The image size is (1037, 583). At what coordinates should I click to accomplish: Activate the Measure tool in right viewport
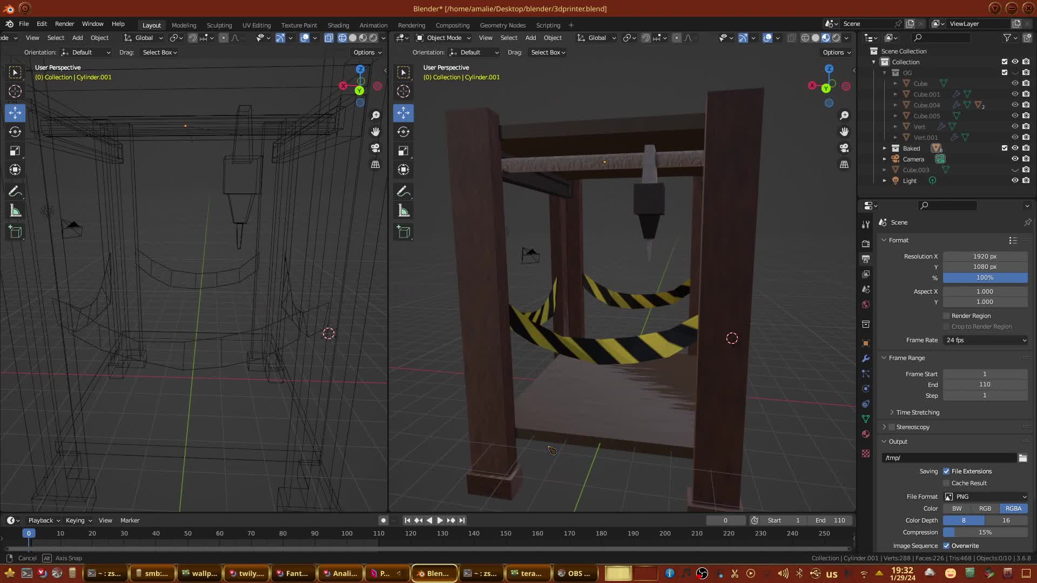[403, 211]
